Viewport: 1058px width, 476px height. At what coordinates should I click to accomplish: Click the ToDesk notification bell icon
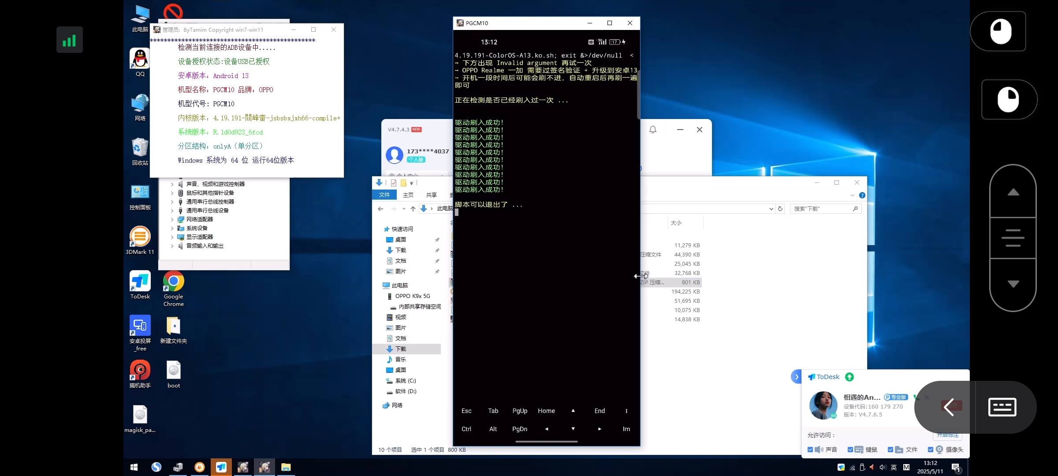pos(653,130)
